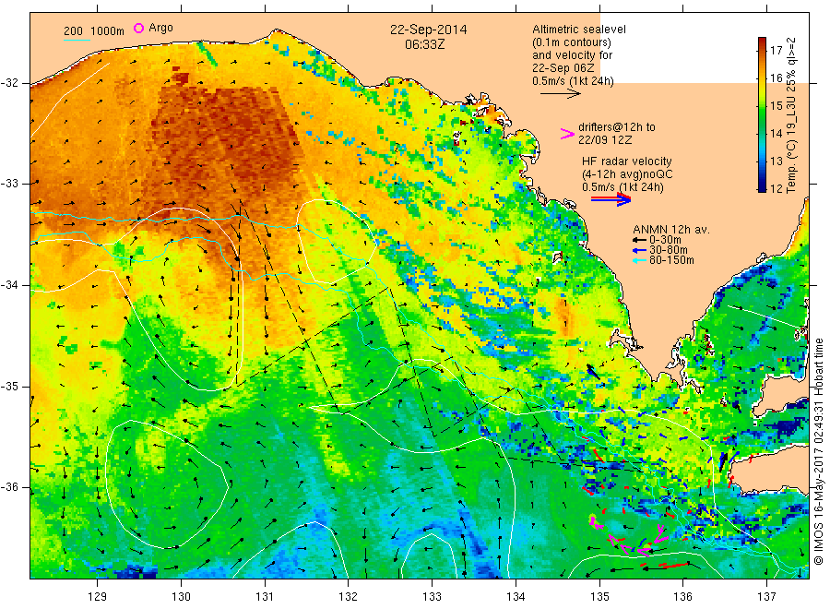
Task: Click the colorbar tick label '17'
Action: 776,51
